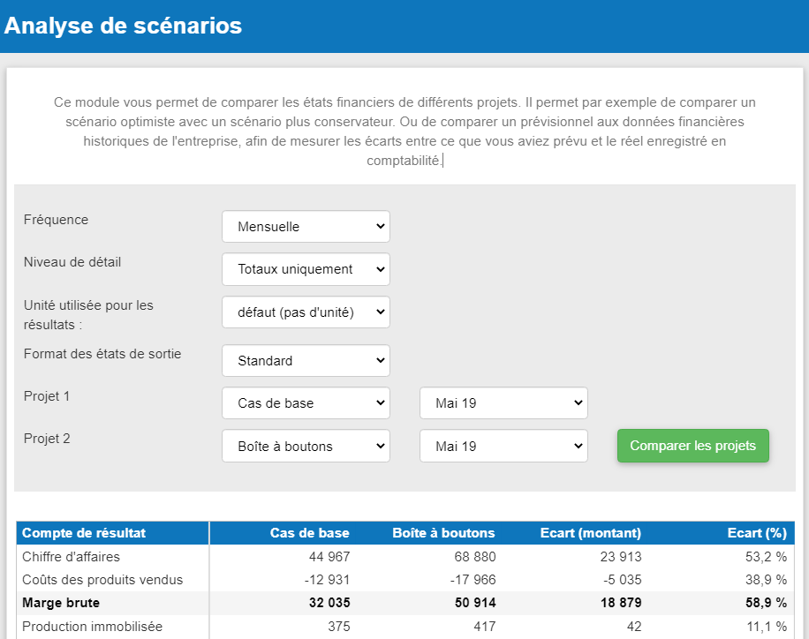
Task: Click the 'Cas de base' table column header
Action: pyautogui.click(x=310, y=533)
